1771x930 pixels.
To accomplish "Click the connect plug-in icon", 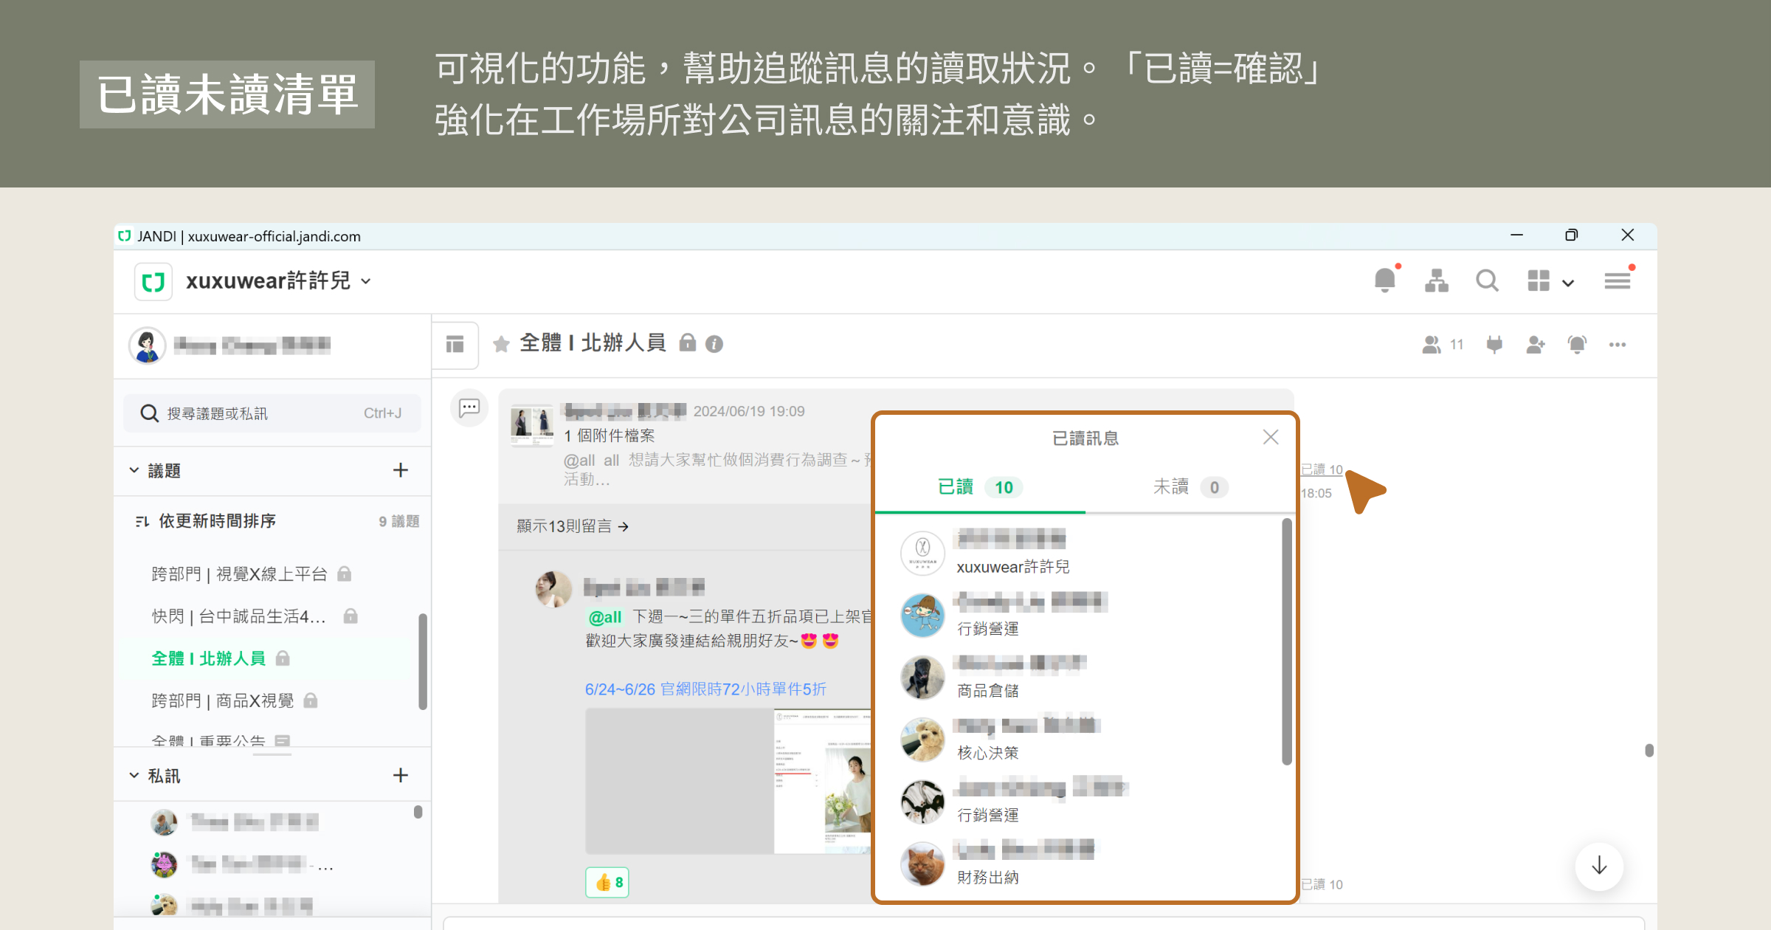I will pyautogui.click(x=1494, y=345).
